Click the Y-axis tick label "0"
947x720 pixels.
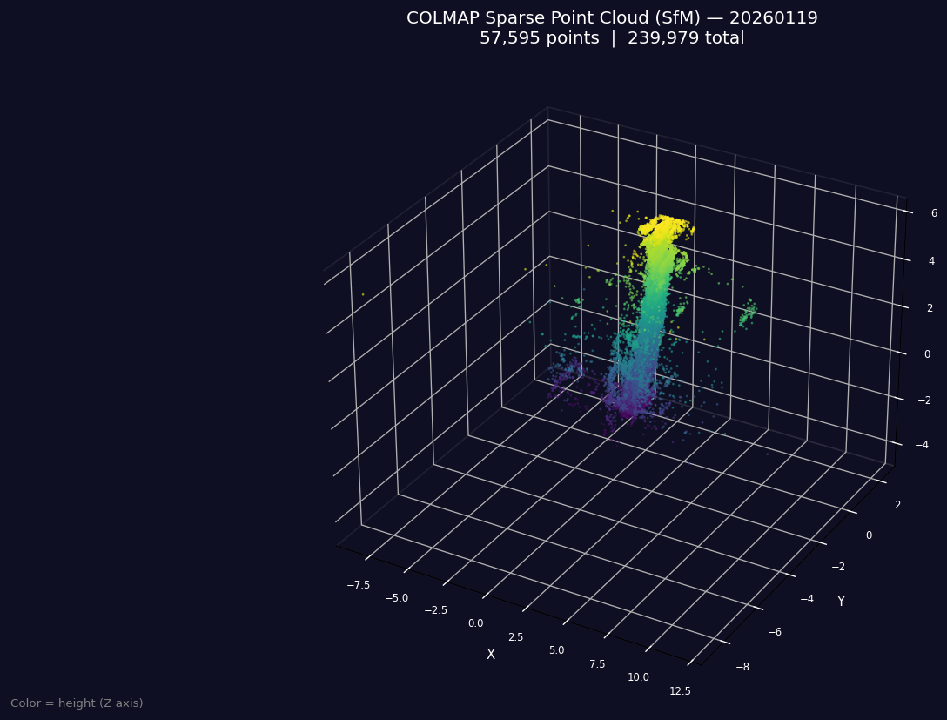pyautogui.click(x=869, y=535)
